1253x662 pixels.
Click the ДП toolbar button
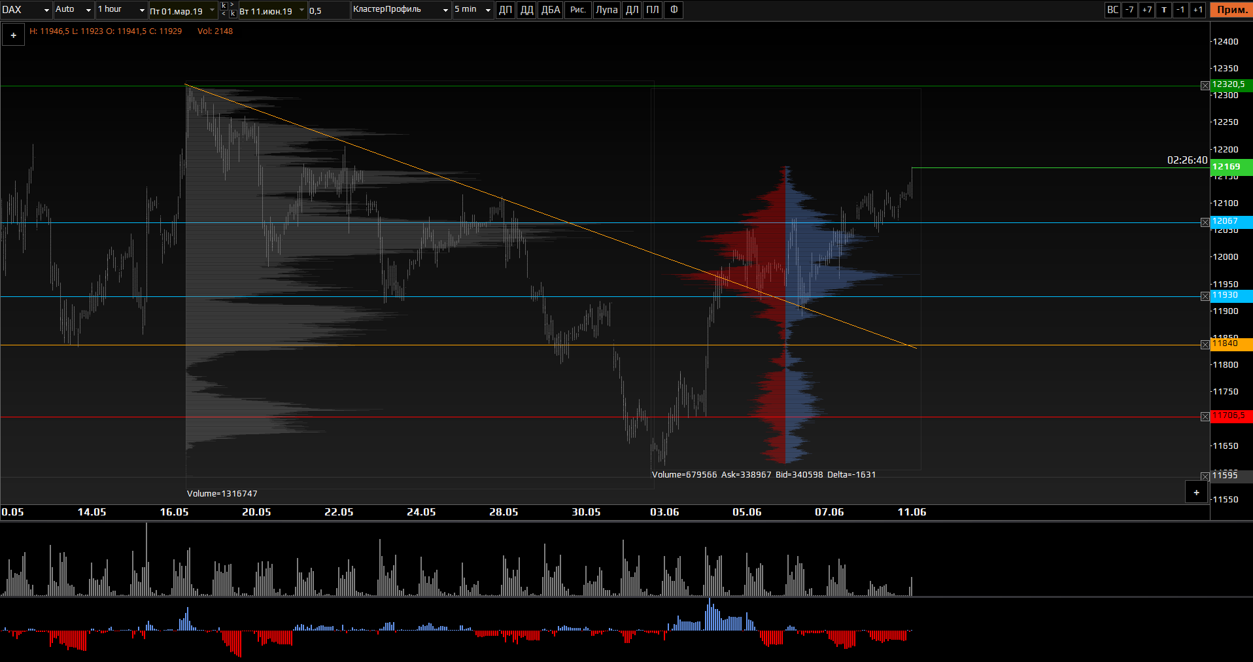[x=506, y=10]
